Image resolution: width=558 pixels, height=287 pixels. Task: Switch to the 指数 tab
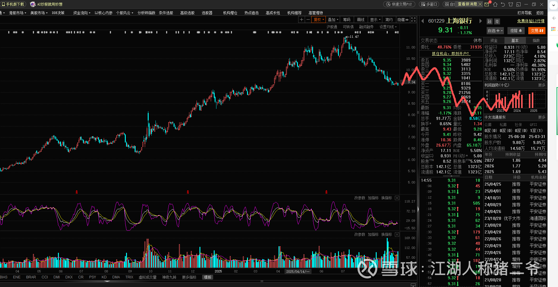536,40
